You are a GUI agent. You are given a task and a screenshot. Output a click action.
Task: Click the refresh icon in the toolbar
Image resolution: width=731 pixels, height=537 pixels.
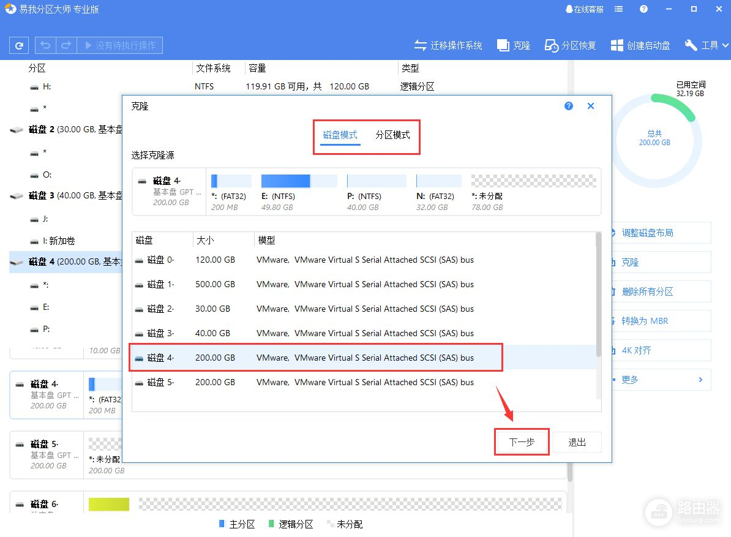pyautogui.click(x=20, y=45)
